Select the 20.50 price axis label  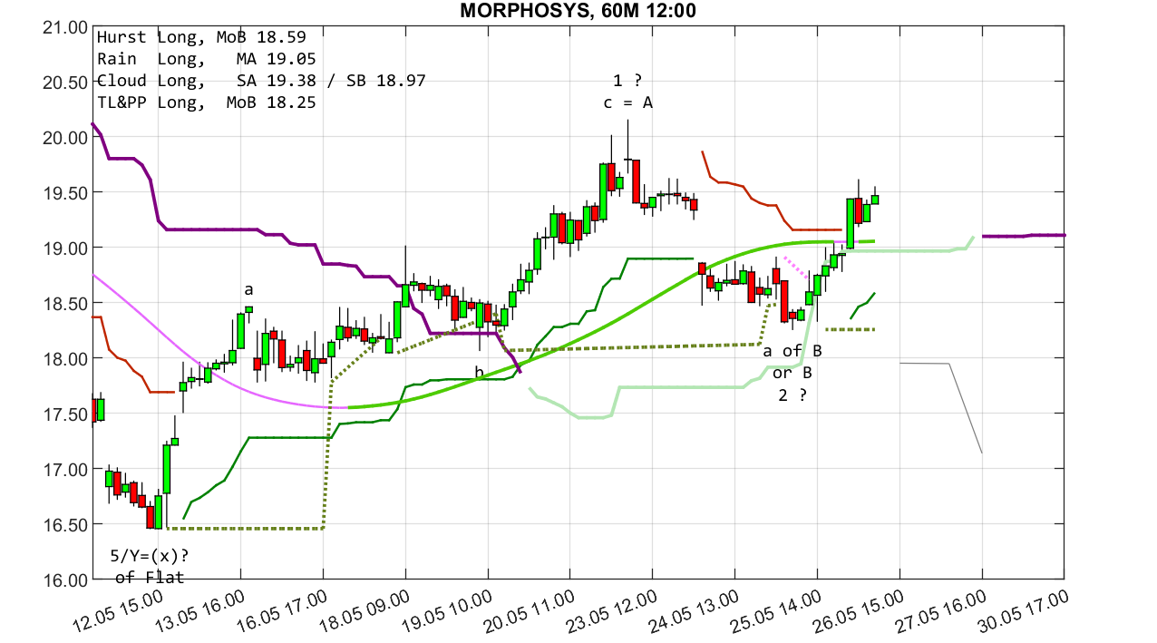(x=63, y=83)
